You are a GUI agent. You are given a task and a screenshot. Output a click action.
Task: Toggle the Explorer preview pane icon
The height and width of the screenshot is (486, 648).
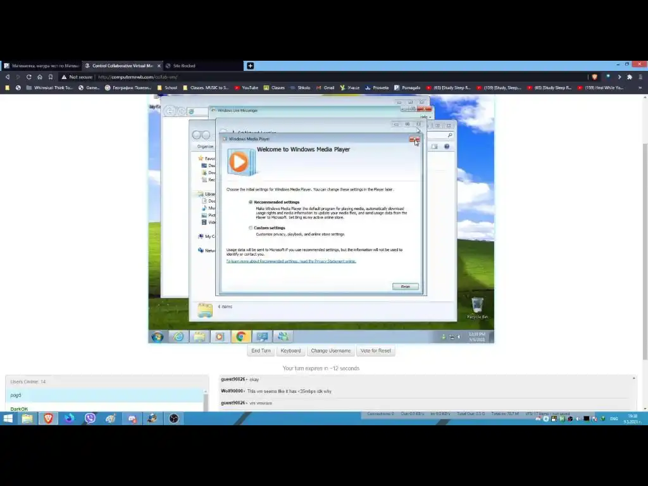click(434, 146)
